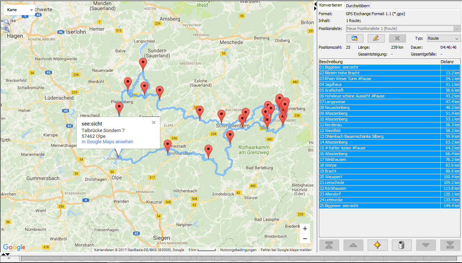462x263 pixels.
Task: Open 'In Google Maps ansehen' link
Action: [107, 142]
